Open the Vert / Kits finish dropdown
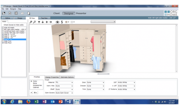Screen dimensions: 179x109 [x=64, y=86]
